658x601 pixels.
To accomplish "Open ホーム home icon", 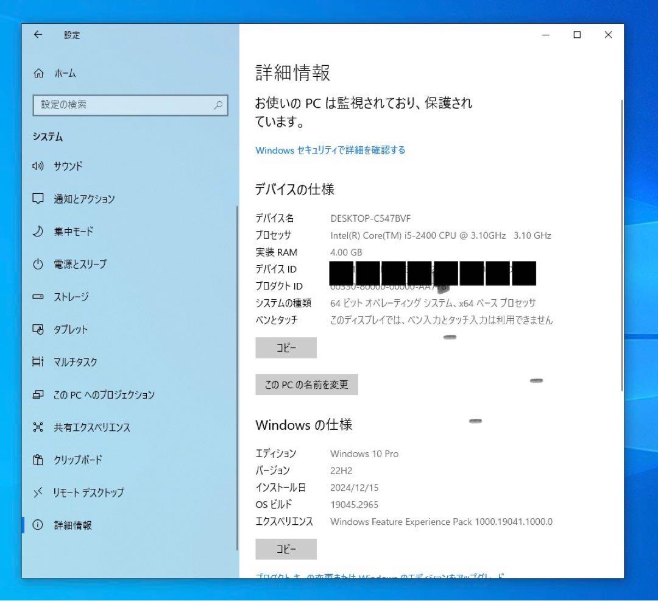I will [x=38, y=73].
